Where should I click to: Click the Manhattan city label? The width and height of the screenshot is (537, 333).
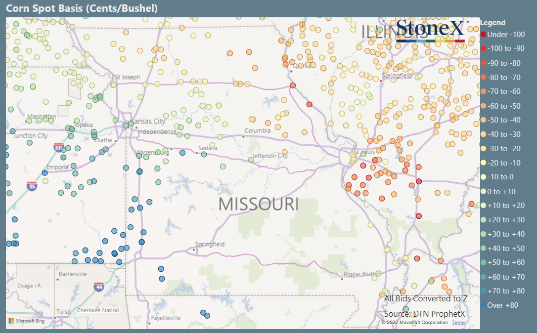pos(42,117)
